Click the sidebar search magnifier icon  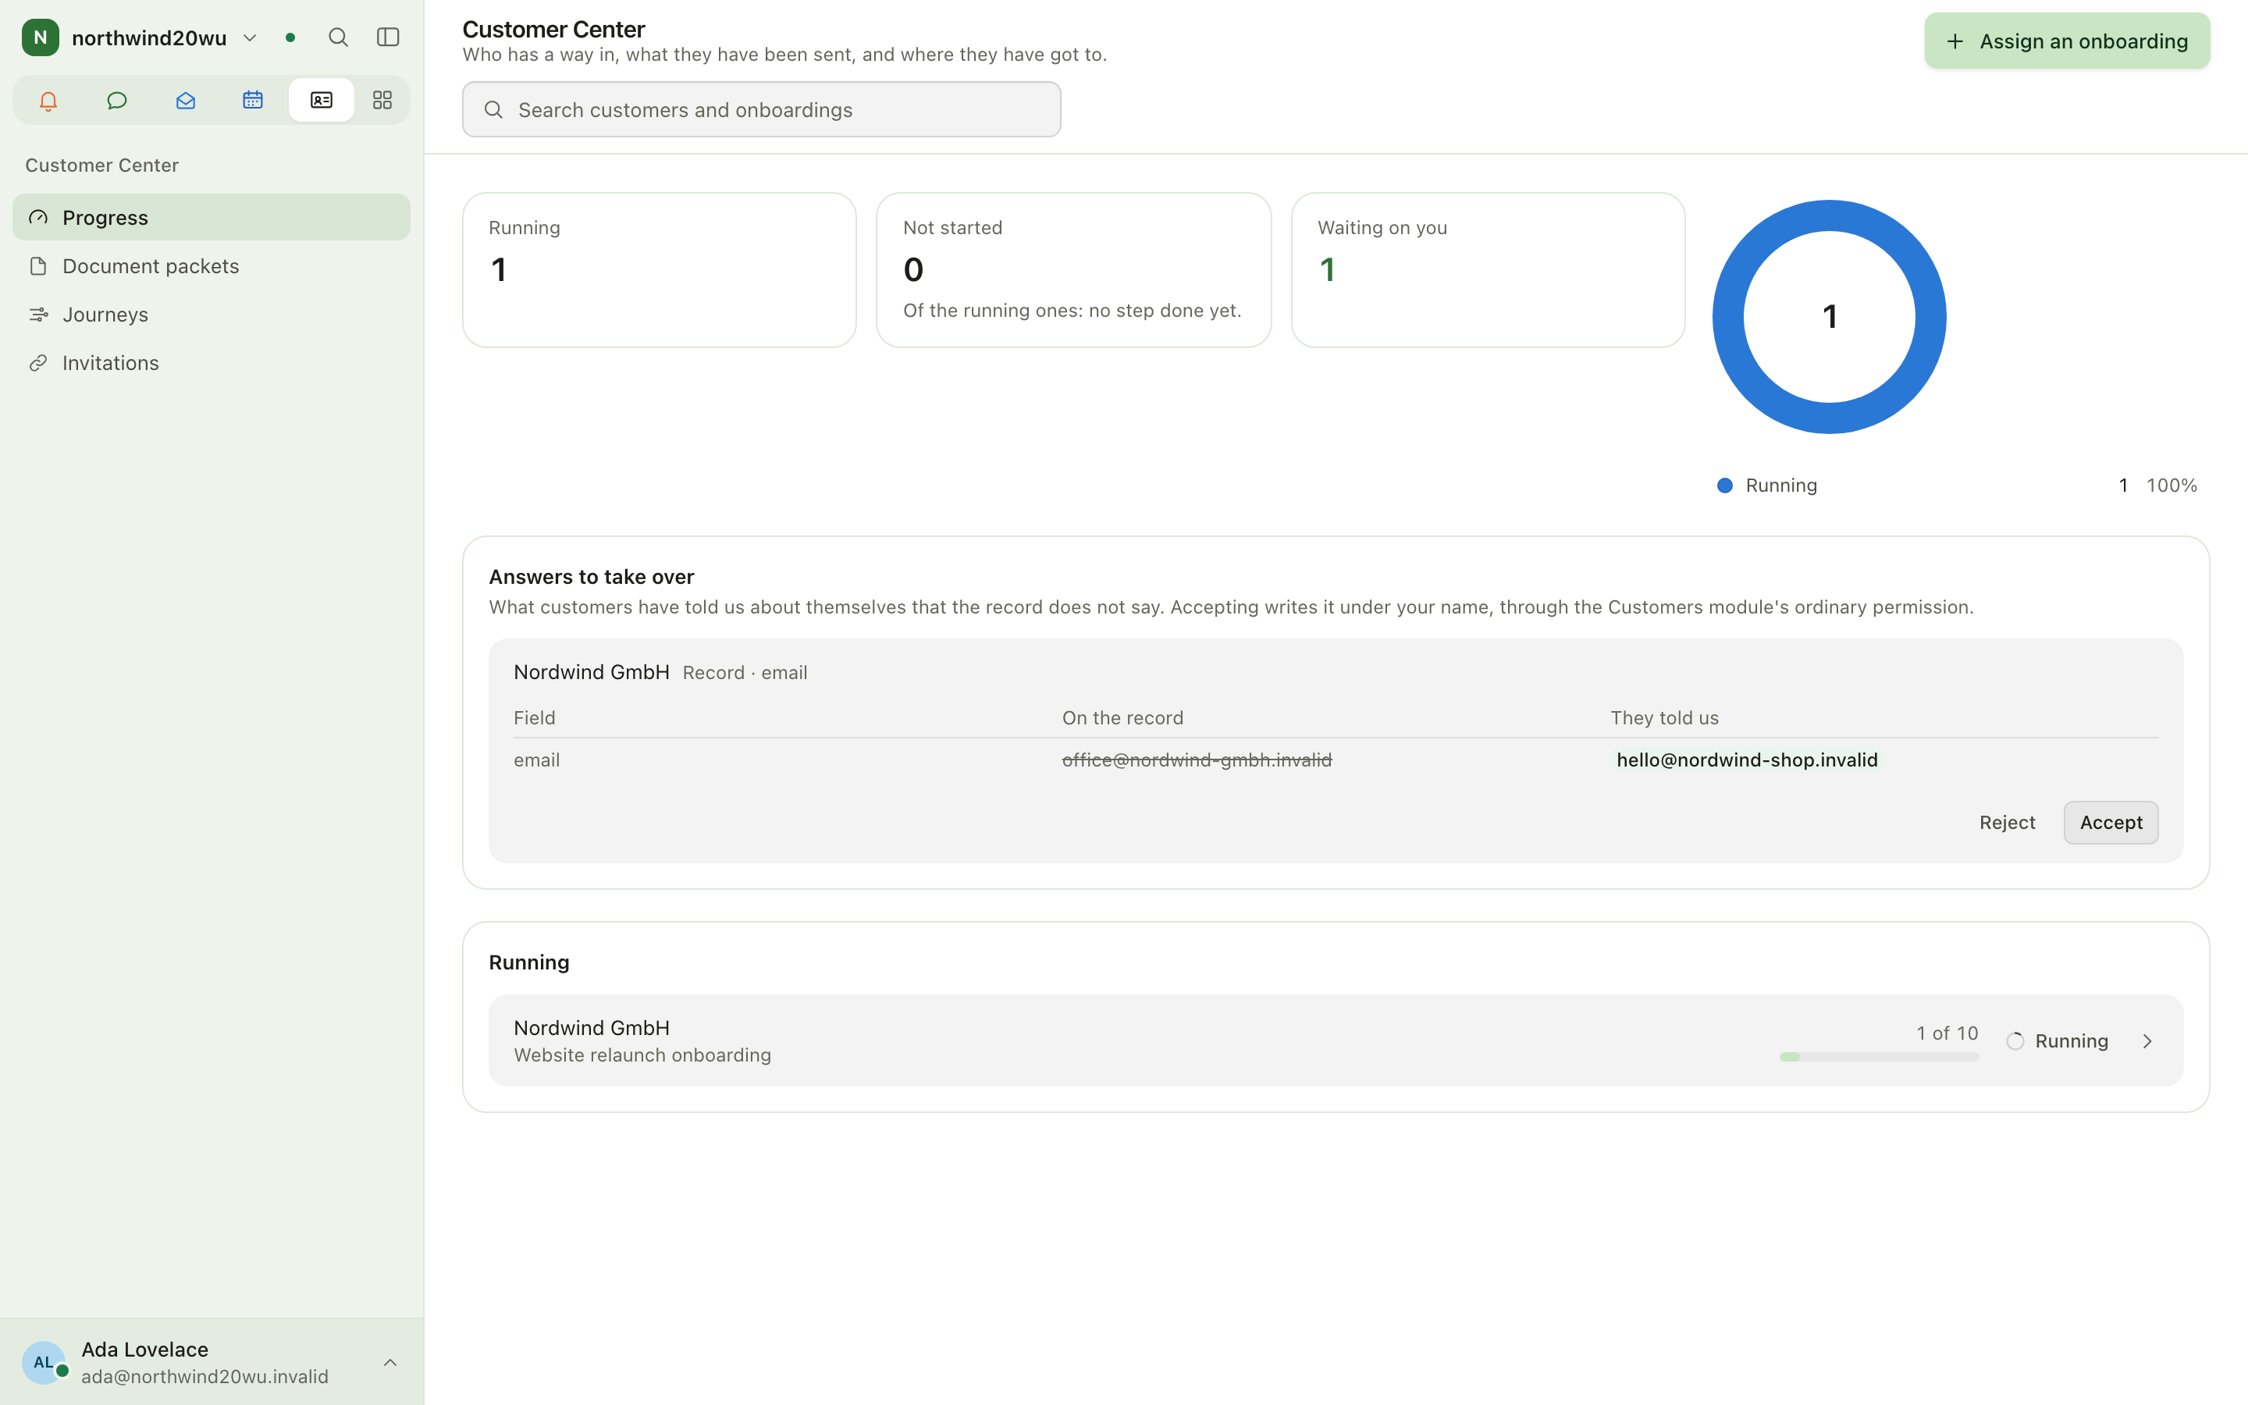click(x=338, y=37)
